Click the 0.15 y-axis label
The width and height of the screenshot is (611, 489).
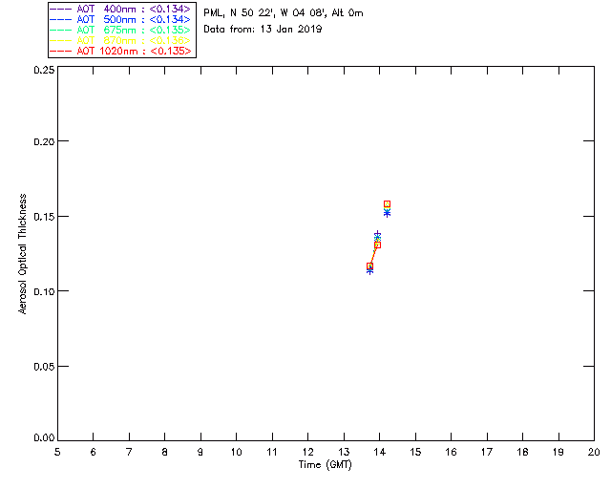(x=44, y=217)
